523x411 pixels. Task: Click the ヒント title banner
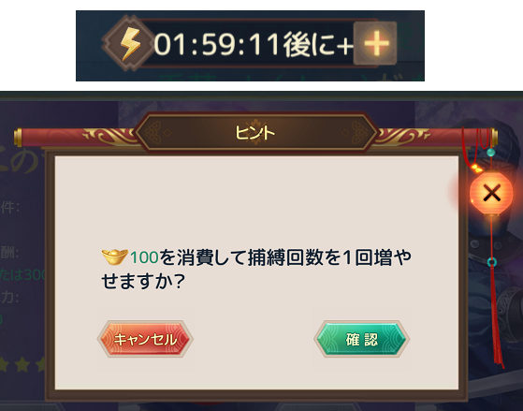click(x=256, y=133)
